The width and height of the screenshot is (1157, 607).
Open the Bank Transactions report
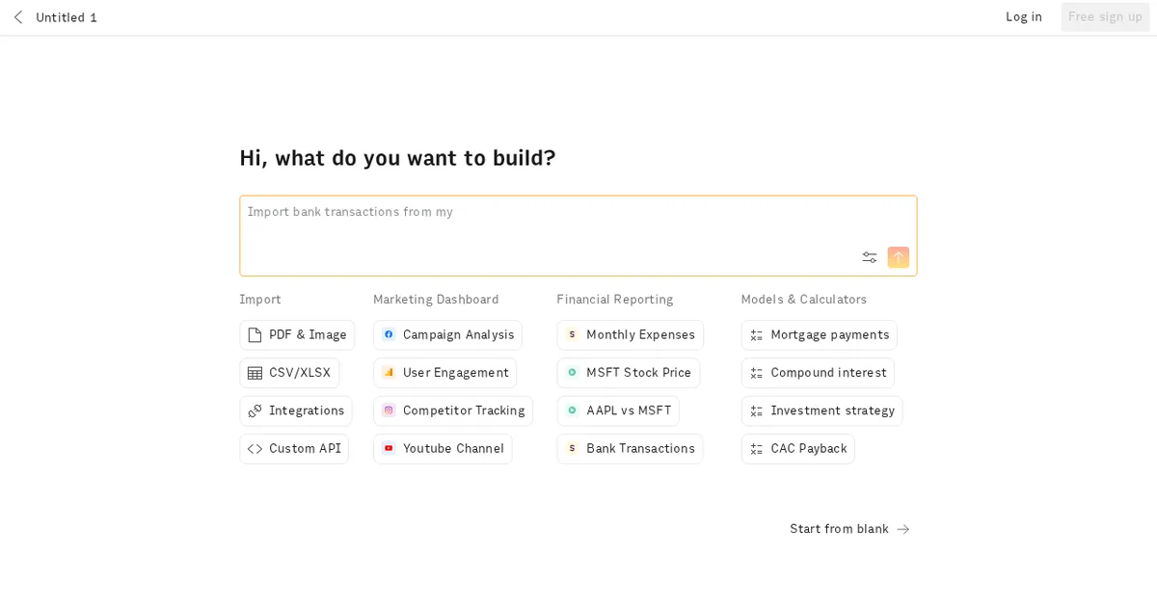(x=631, y=449)
